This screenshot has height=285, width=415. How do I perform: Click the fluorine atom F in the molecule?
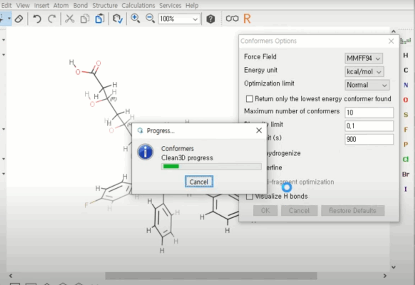86,205
